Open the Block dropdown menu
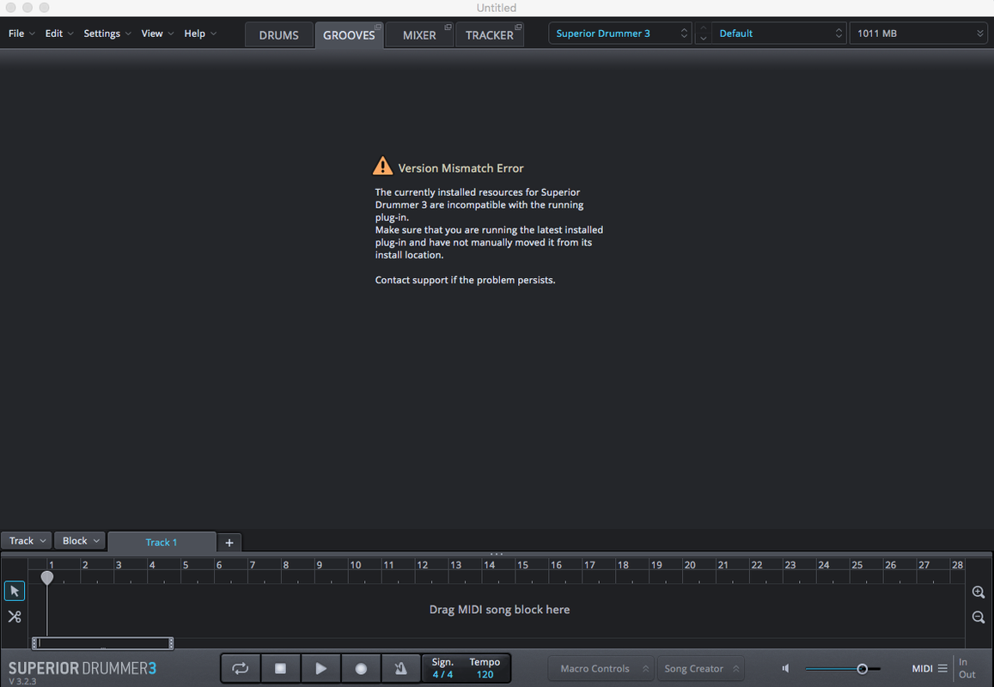Screen dimensions: 994x687 click(80, 541)
